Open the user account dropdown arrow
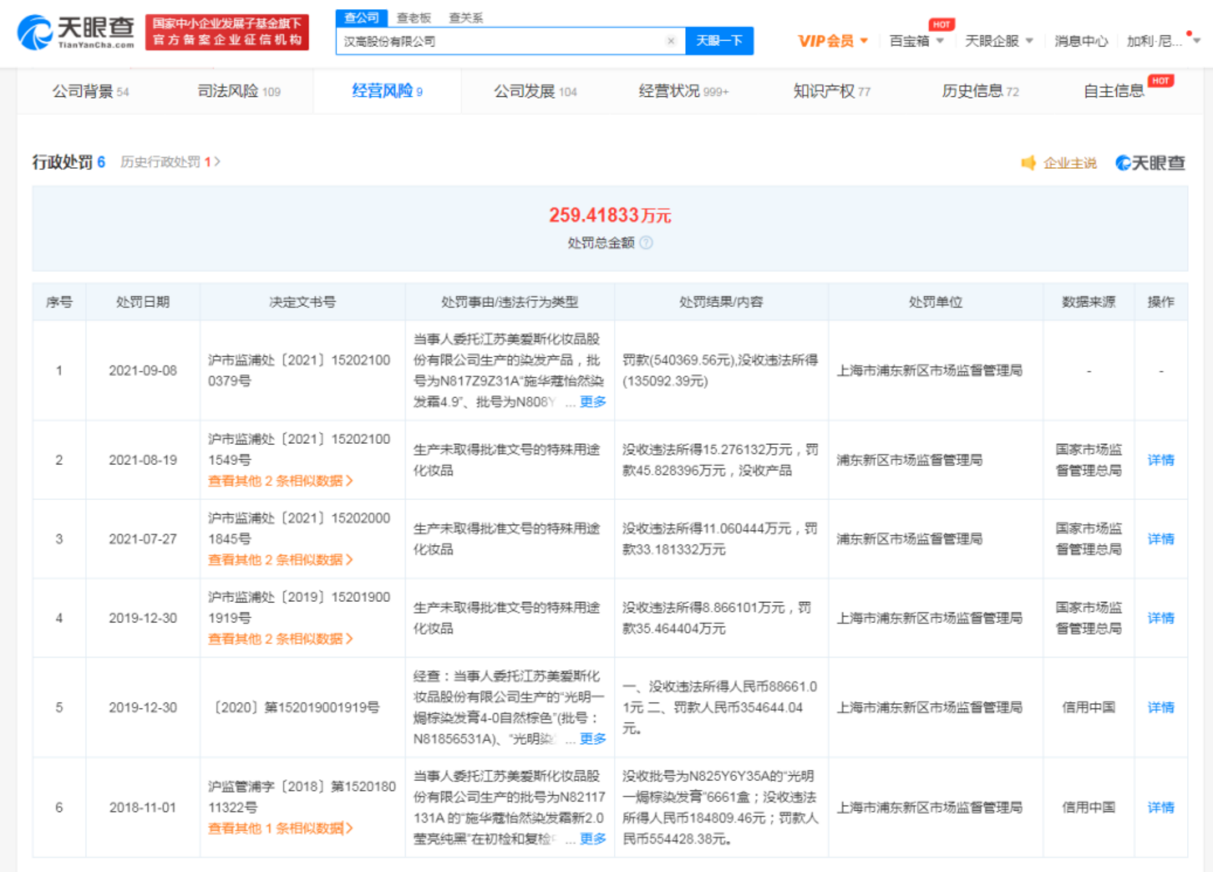The image size is (1213, 872). [x=1197, y=41]
